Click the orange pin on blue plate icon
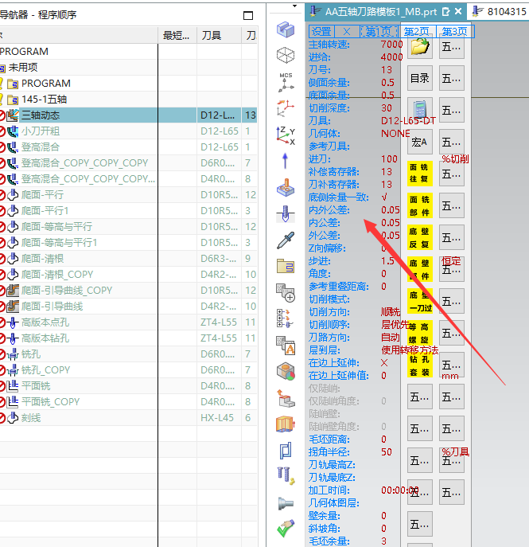Image resolution: width=529 pixels, height=547 pixels. click(286, 187)
